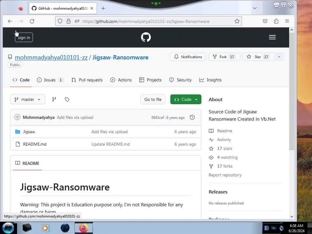Open the dark globe taskbar icon
This screenshot has height=234, width=312.
[x=65, y=228]
